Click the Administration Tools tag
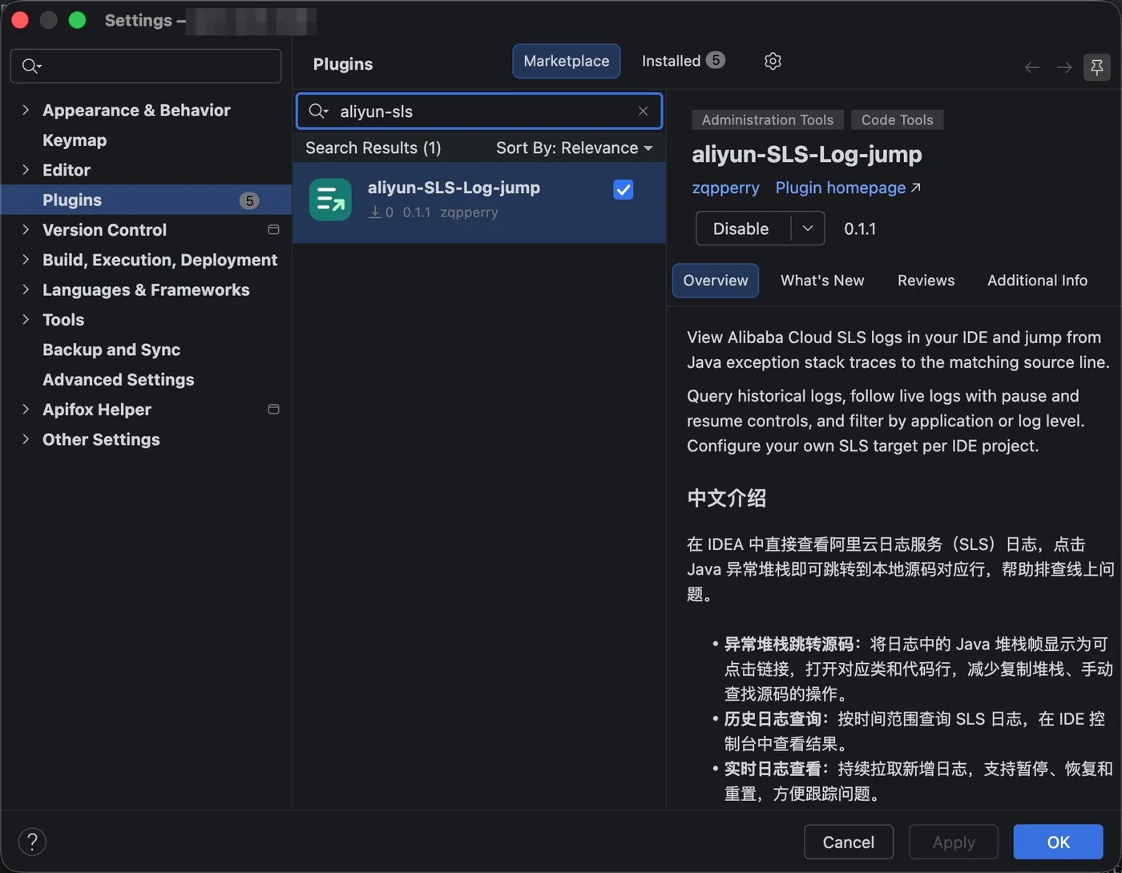Image resolution: width=1122 pixels, height=873 pixels. 768,119
